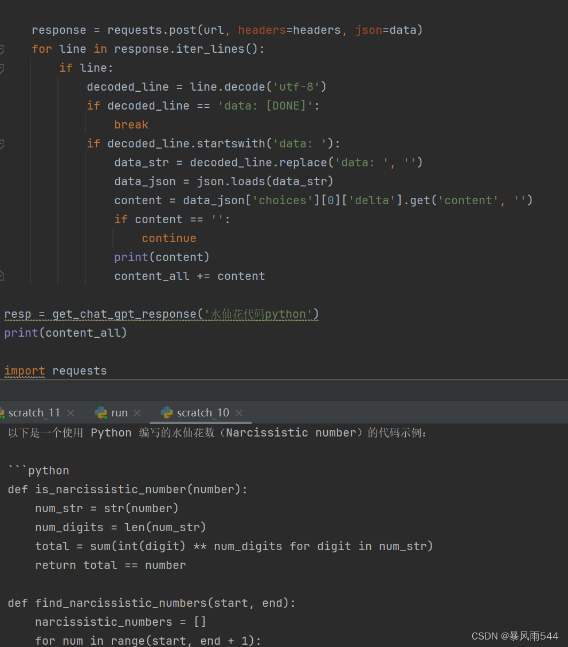Click 'decoded_line = line.decode' line

tap(206, 87)
